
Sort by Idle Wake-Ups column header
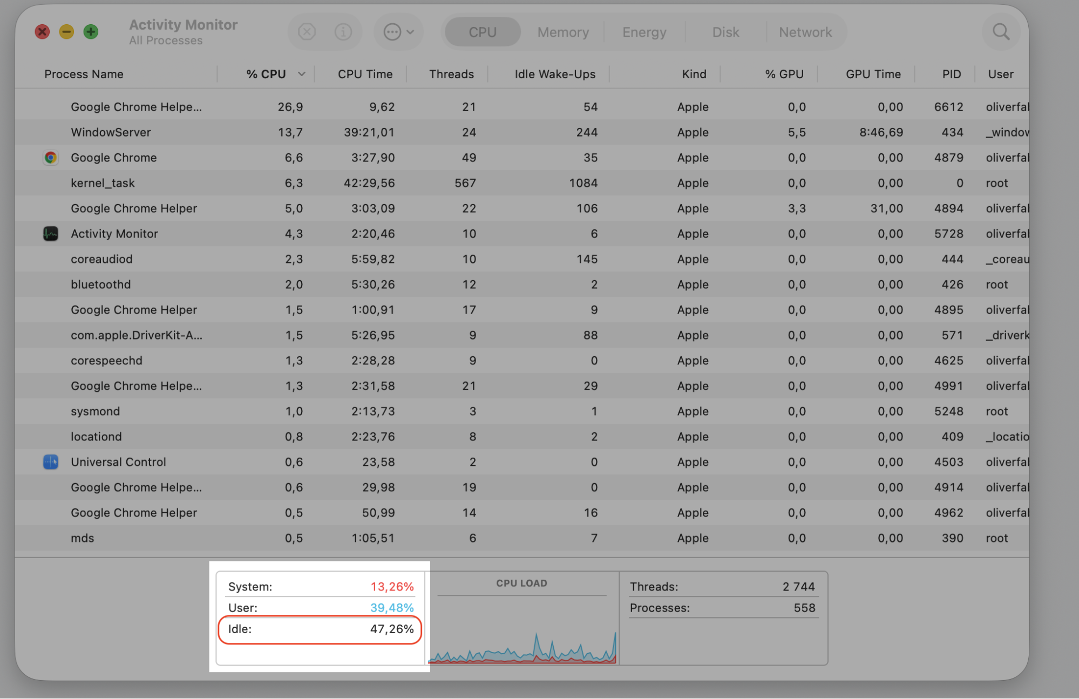(555, 74)
